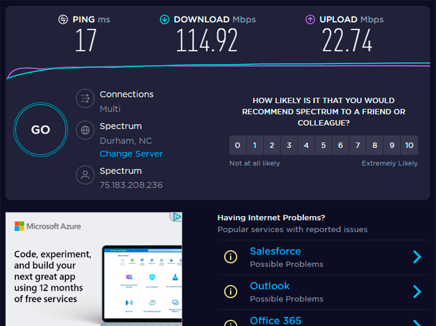Rate recommendation score 6
Viewport: 436px width, 326px height.
[x=341, y=145]
